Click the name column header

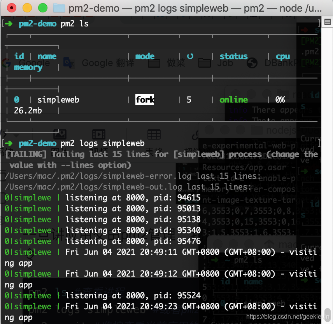47,56
